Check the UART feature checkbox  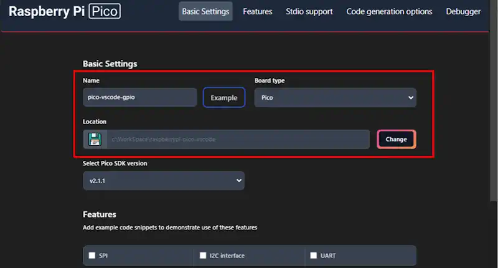[314, 256]
